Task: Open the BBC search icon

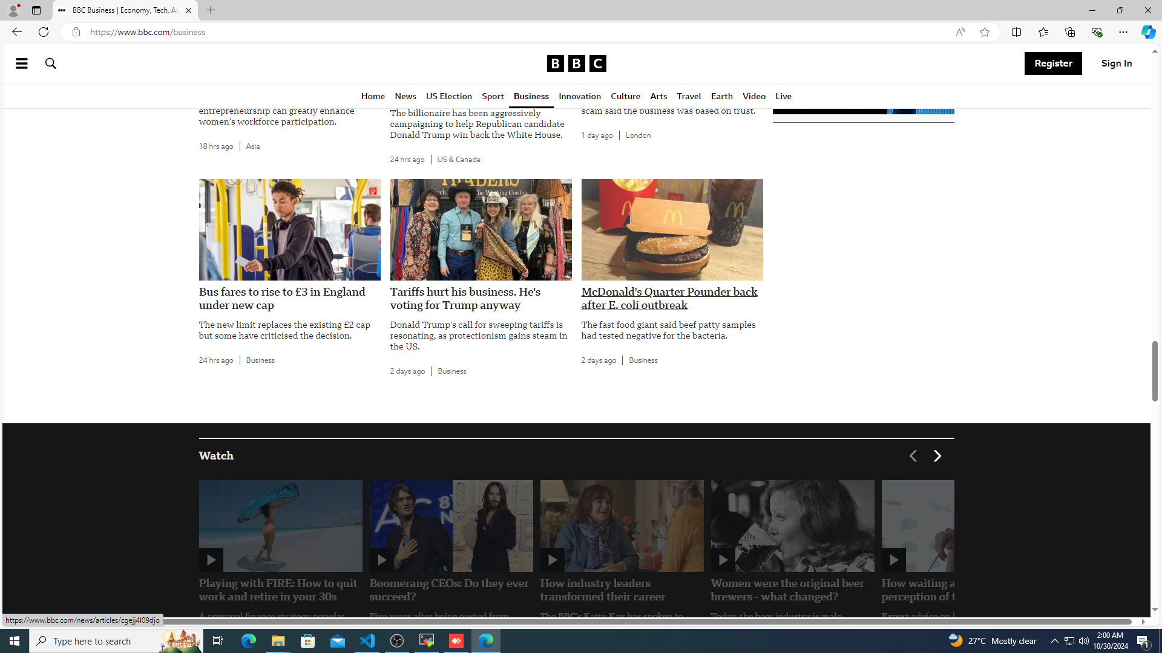Action: [51, 63]
